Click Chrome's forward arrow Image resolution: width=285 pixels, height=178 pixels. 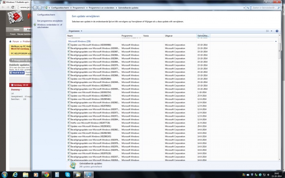(8, 7)
